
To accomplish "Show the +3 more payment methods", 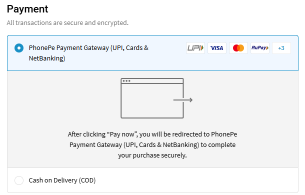I will point(281,48).
